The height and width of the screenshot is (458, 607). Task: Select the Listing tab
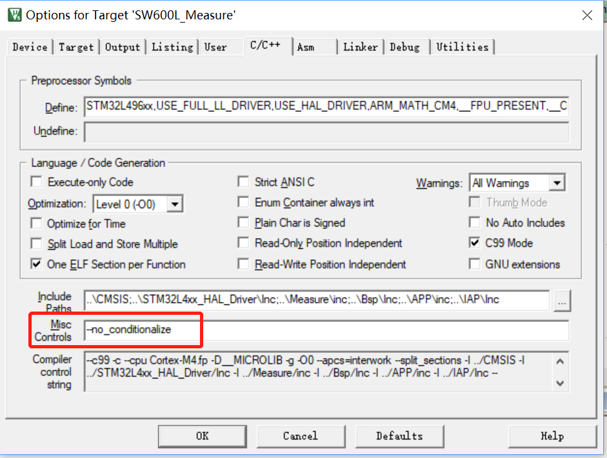[x=172, y=47]
